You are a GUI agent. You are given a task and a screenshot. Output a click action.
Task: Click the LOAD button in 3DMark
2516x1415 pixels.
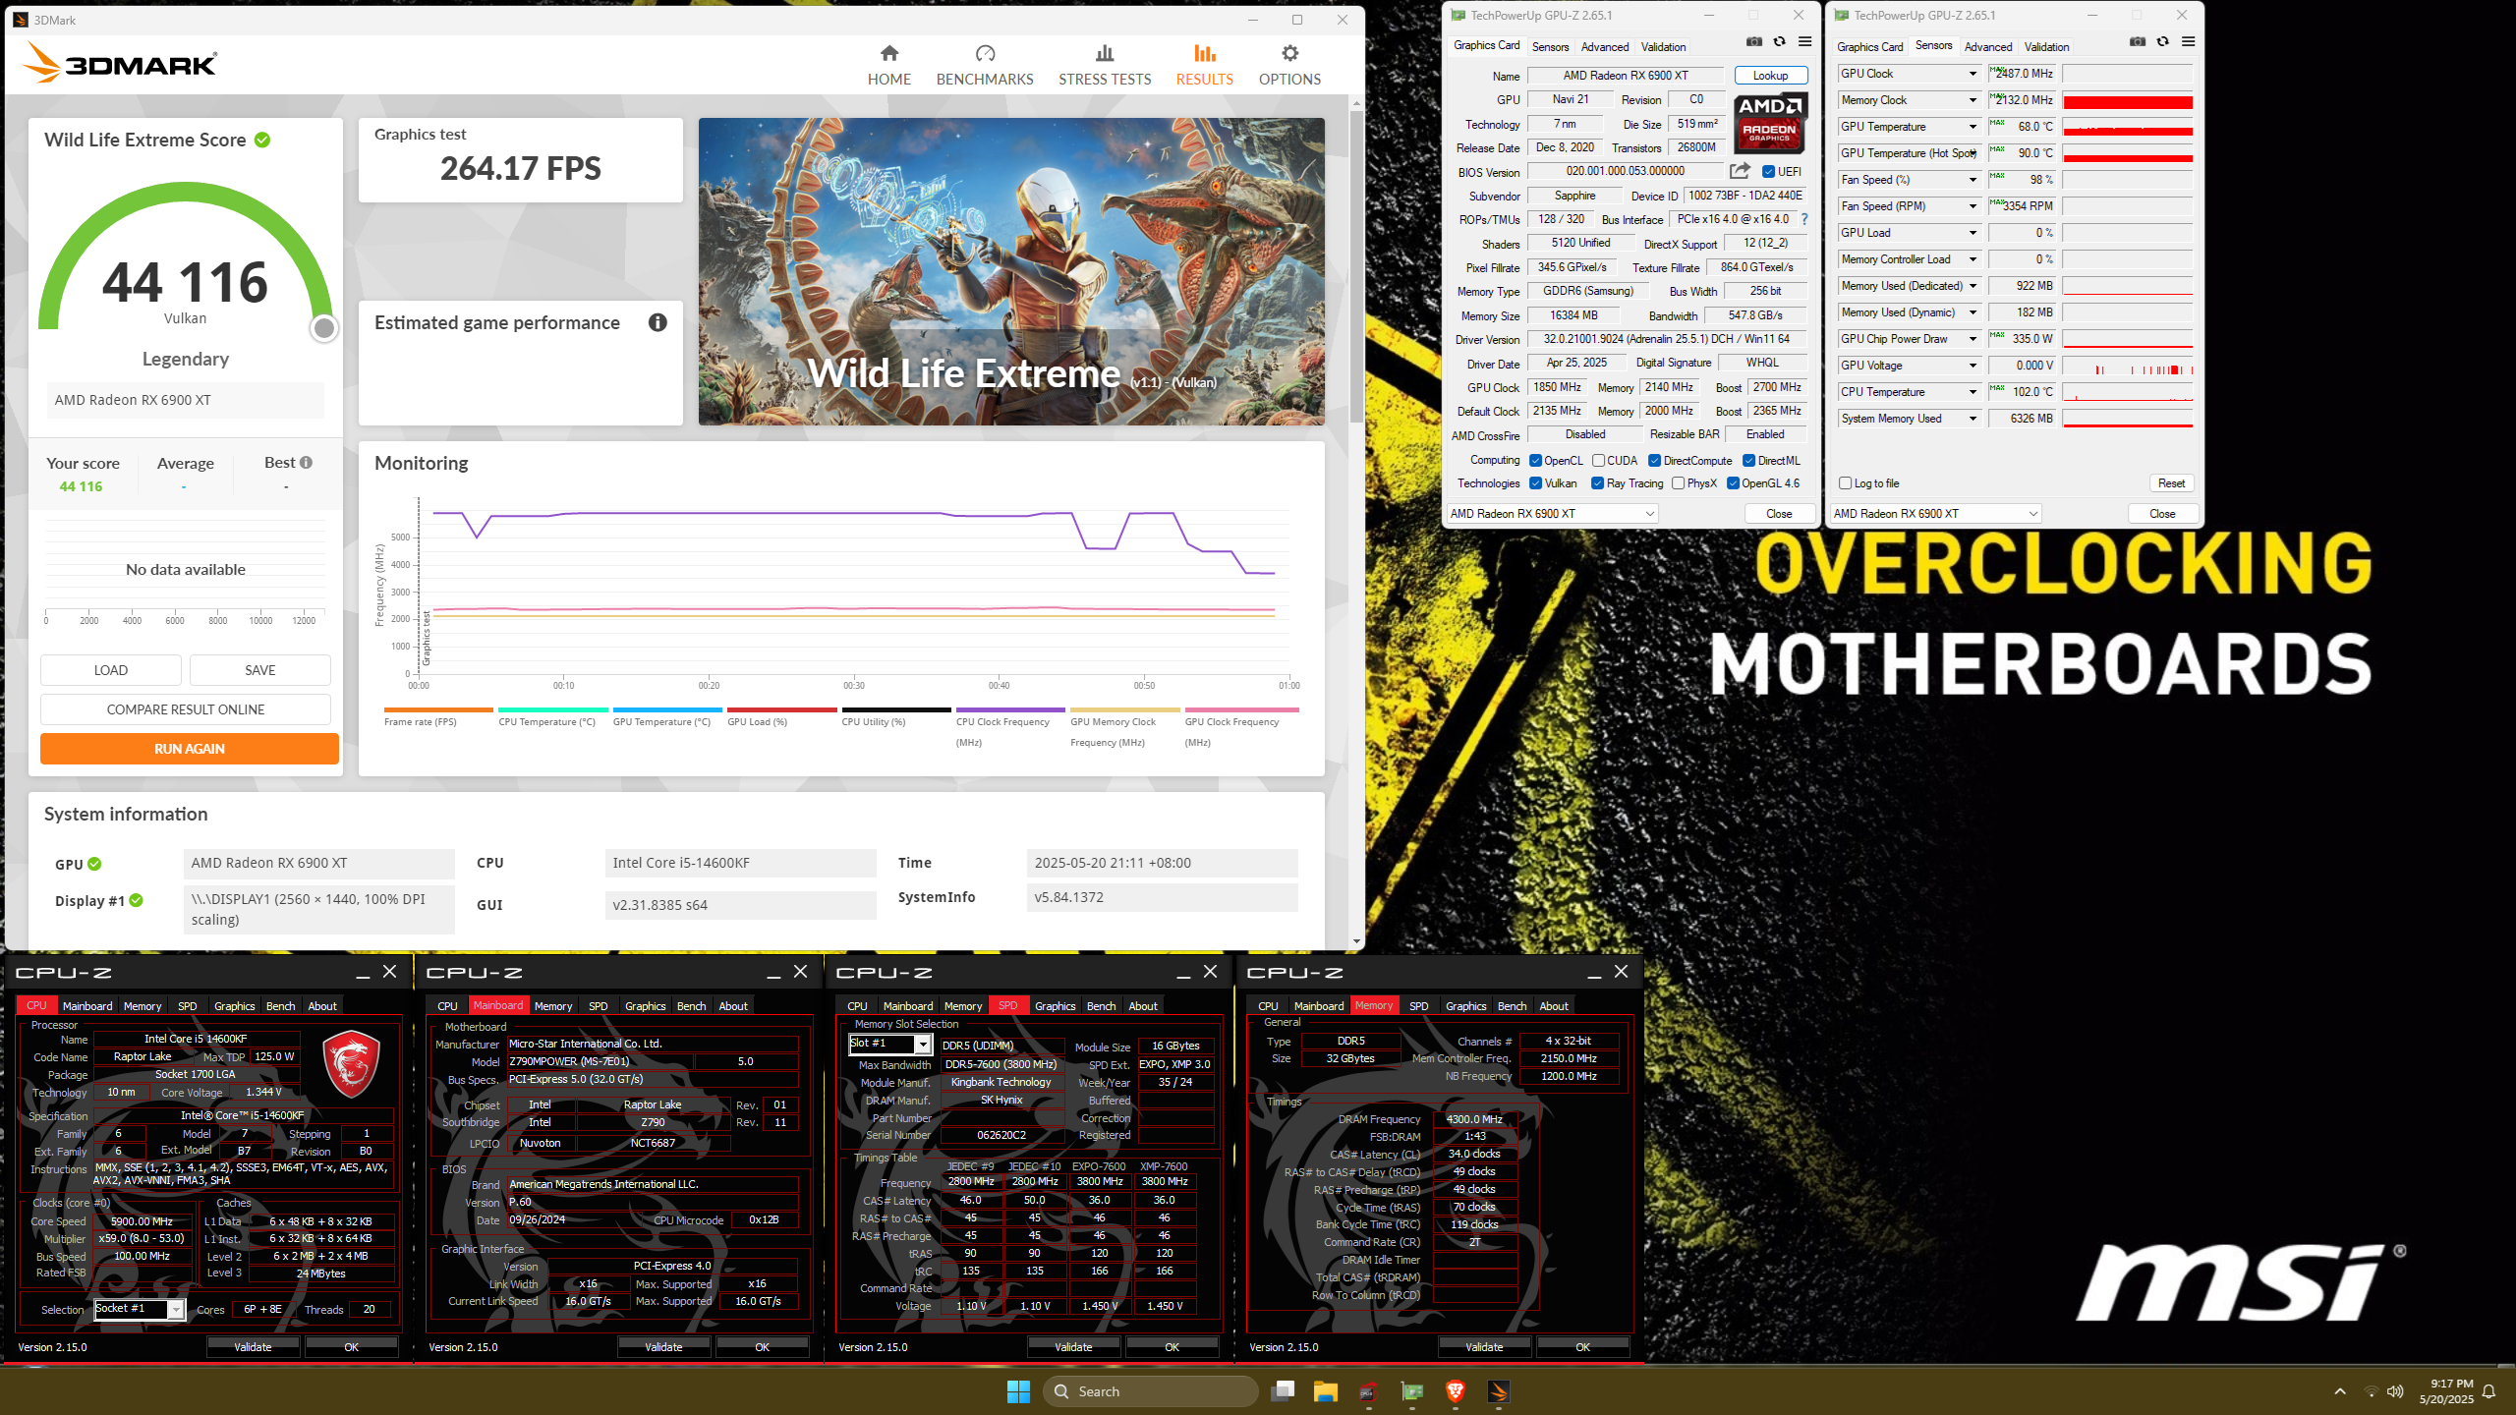coord(110,670)
